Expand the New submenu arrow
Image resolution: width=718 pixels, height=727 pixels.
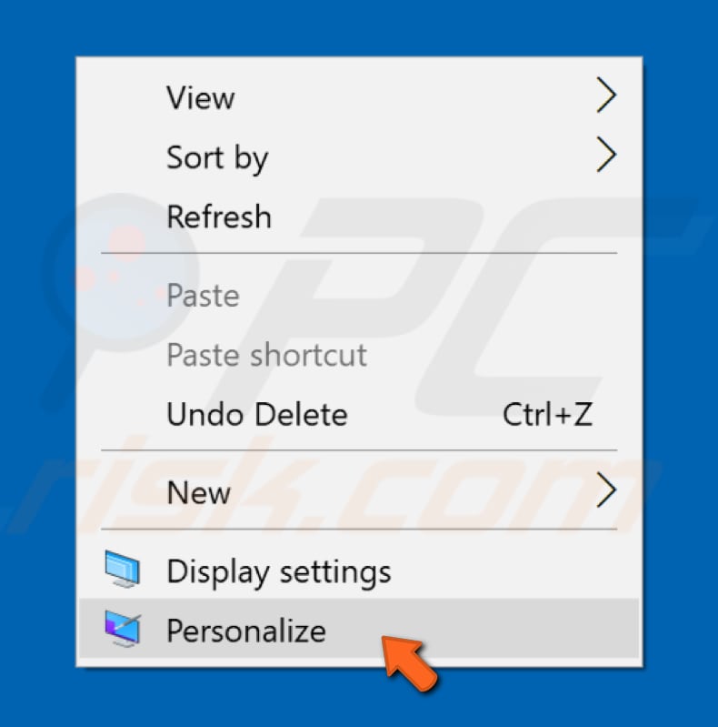[605, 492]
